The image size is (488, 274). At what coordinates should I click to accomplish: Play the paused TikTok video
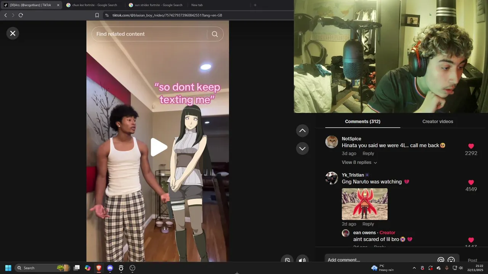(x=158, y=147)
